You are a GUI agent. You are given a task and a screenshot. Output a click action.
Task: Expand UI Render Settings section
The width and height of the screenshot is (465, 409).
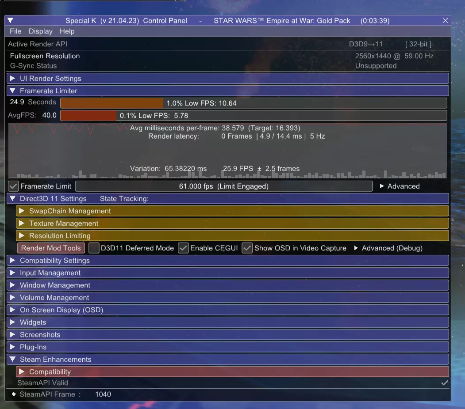(x=228, y=79)
